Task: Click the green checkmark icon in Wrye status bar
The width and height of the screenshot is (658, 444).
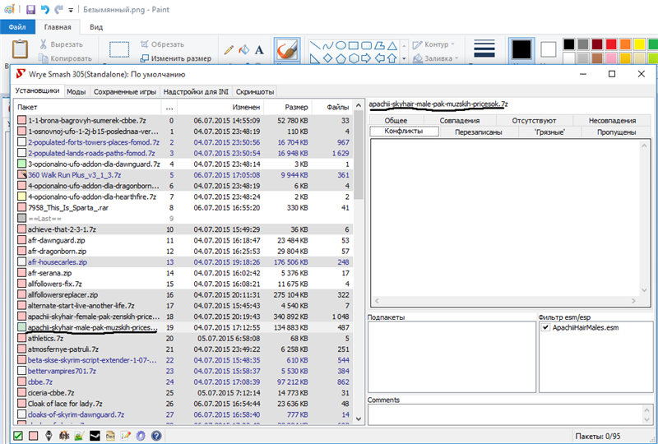Action: (18, 436)
